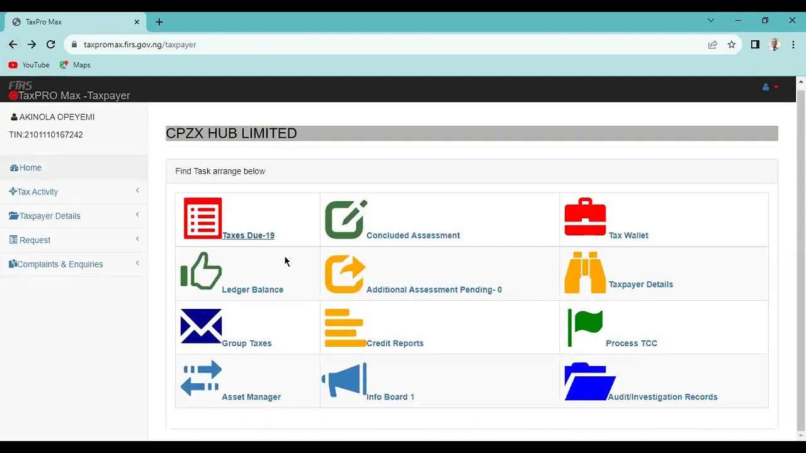Open the Process TCC link
This screenshot has width=806, height=453.
pos(632,344)
